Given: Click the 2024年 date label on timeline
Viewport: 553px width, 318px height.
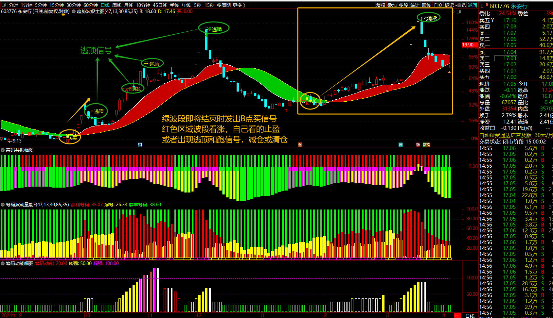Looking at the screenshot, I should pyautogui.click(x=9, y=315).
